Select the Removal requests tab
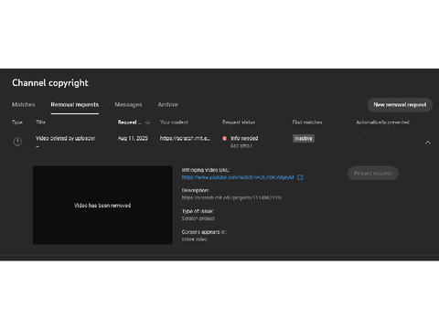Viewport: 439px width, 329px height. point(75,104)
